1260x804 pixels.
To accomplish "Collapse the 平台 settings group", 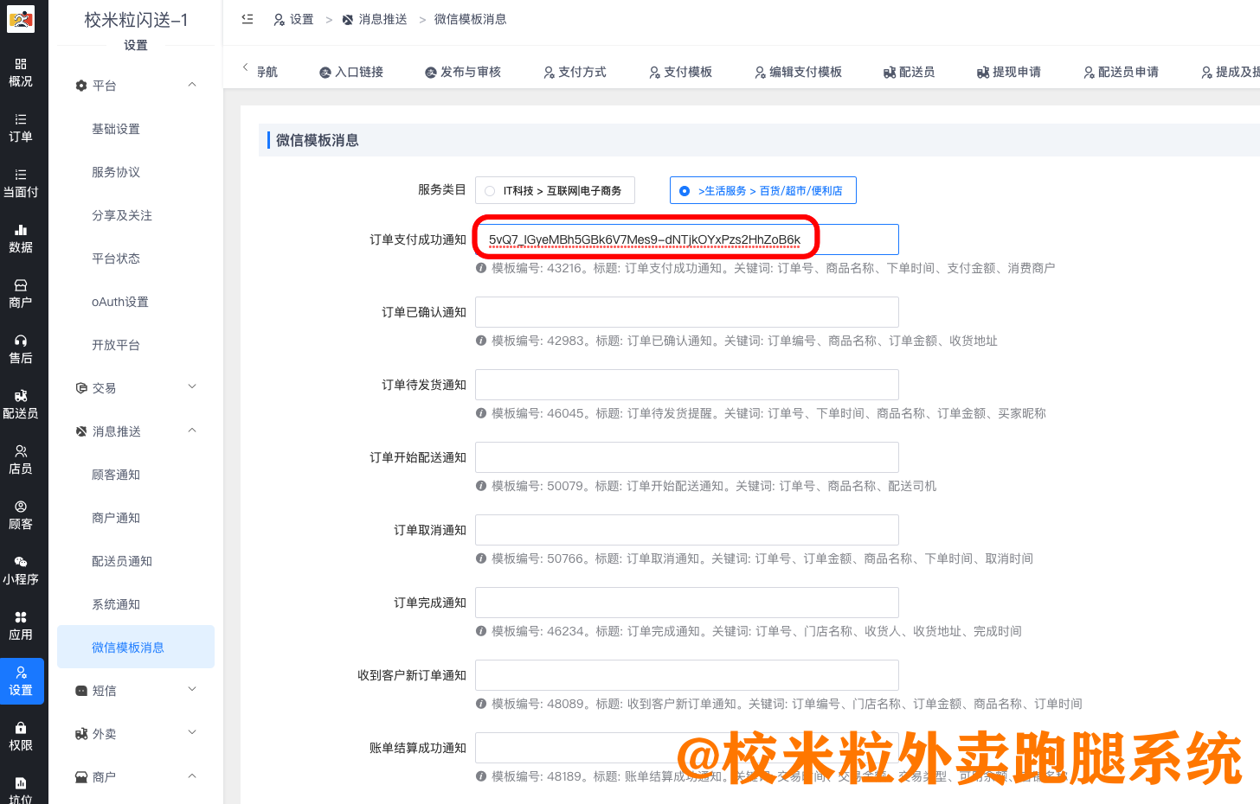I will (x=135, y=85).
